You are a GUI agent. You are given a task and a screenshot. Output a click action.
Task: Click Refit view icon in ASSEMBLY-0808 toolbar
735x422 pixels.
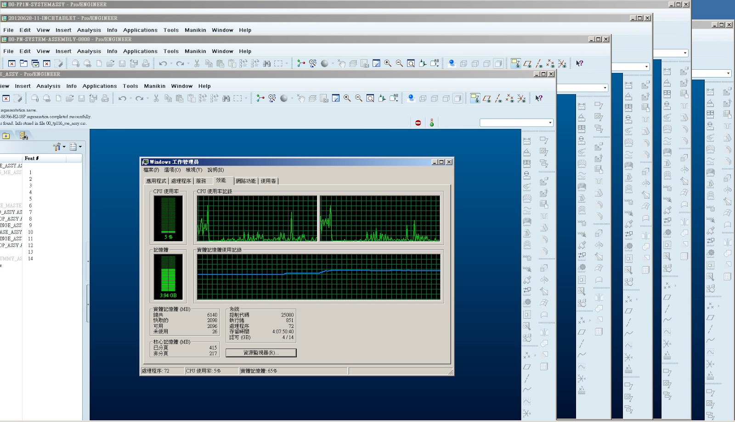(411, 63)
